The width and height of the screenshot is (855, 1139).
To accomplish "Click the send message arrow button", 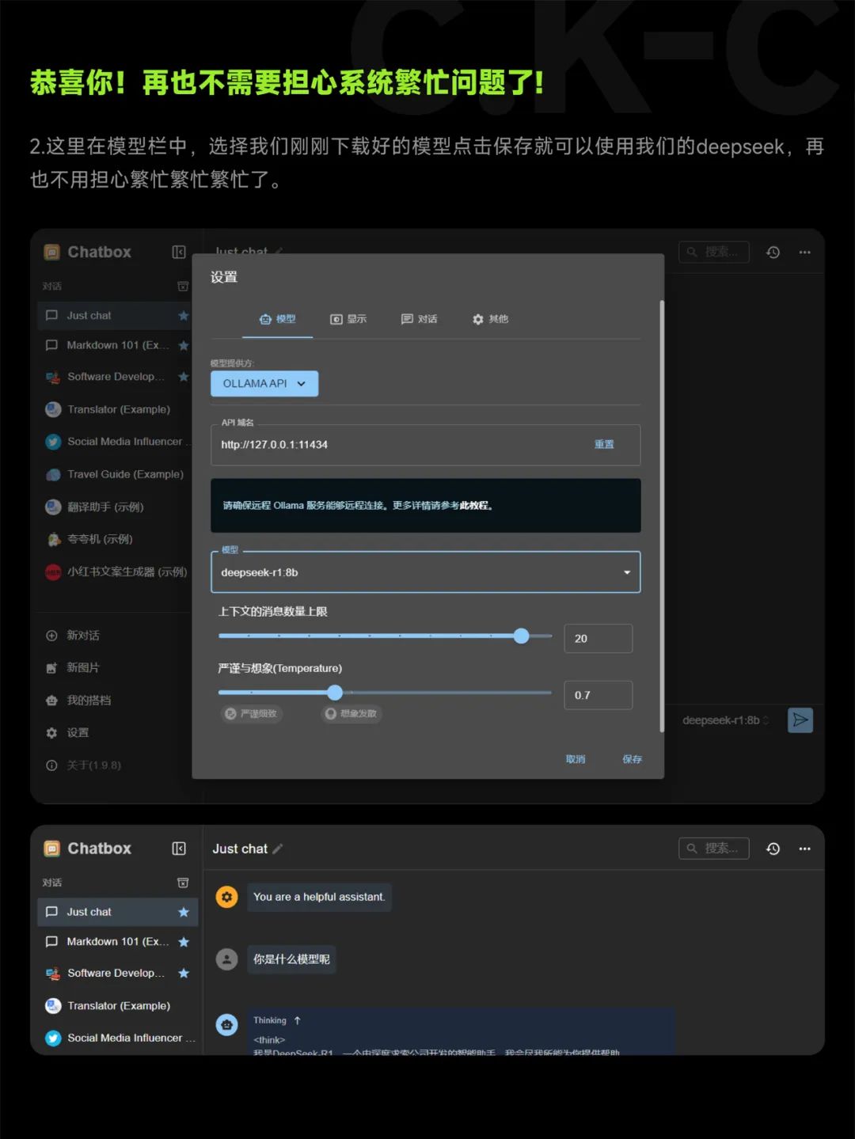I will (800, 719).
